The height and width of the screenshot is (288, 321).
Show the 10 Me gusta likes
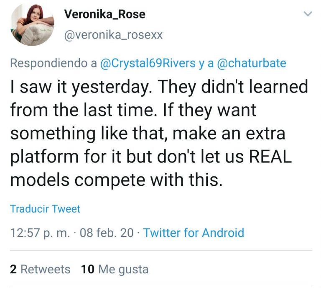tap(115, 269)
